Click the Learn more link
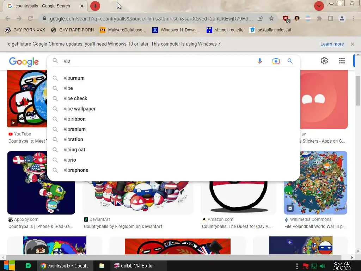This screenshot has width=361, height=271. point(332,44)
